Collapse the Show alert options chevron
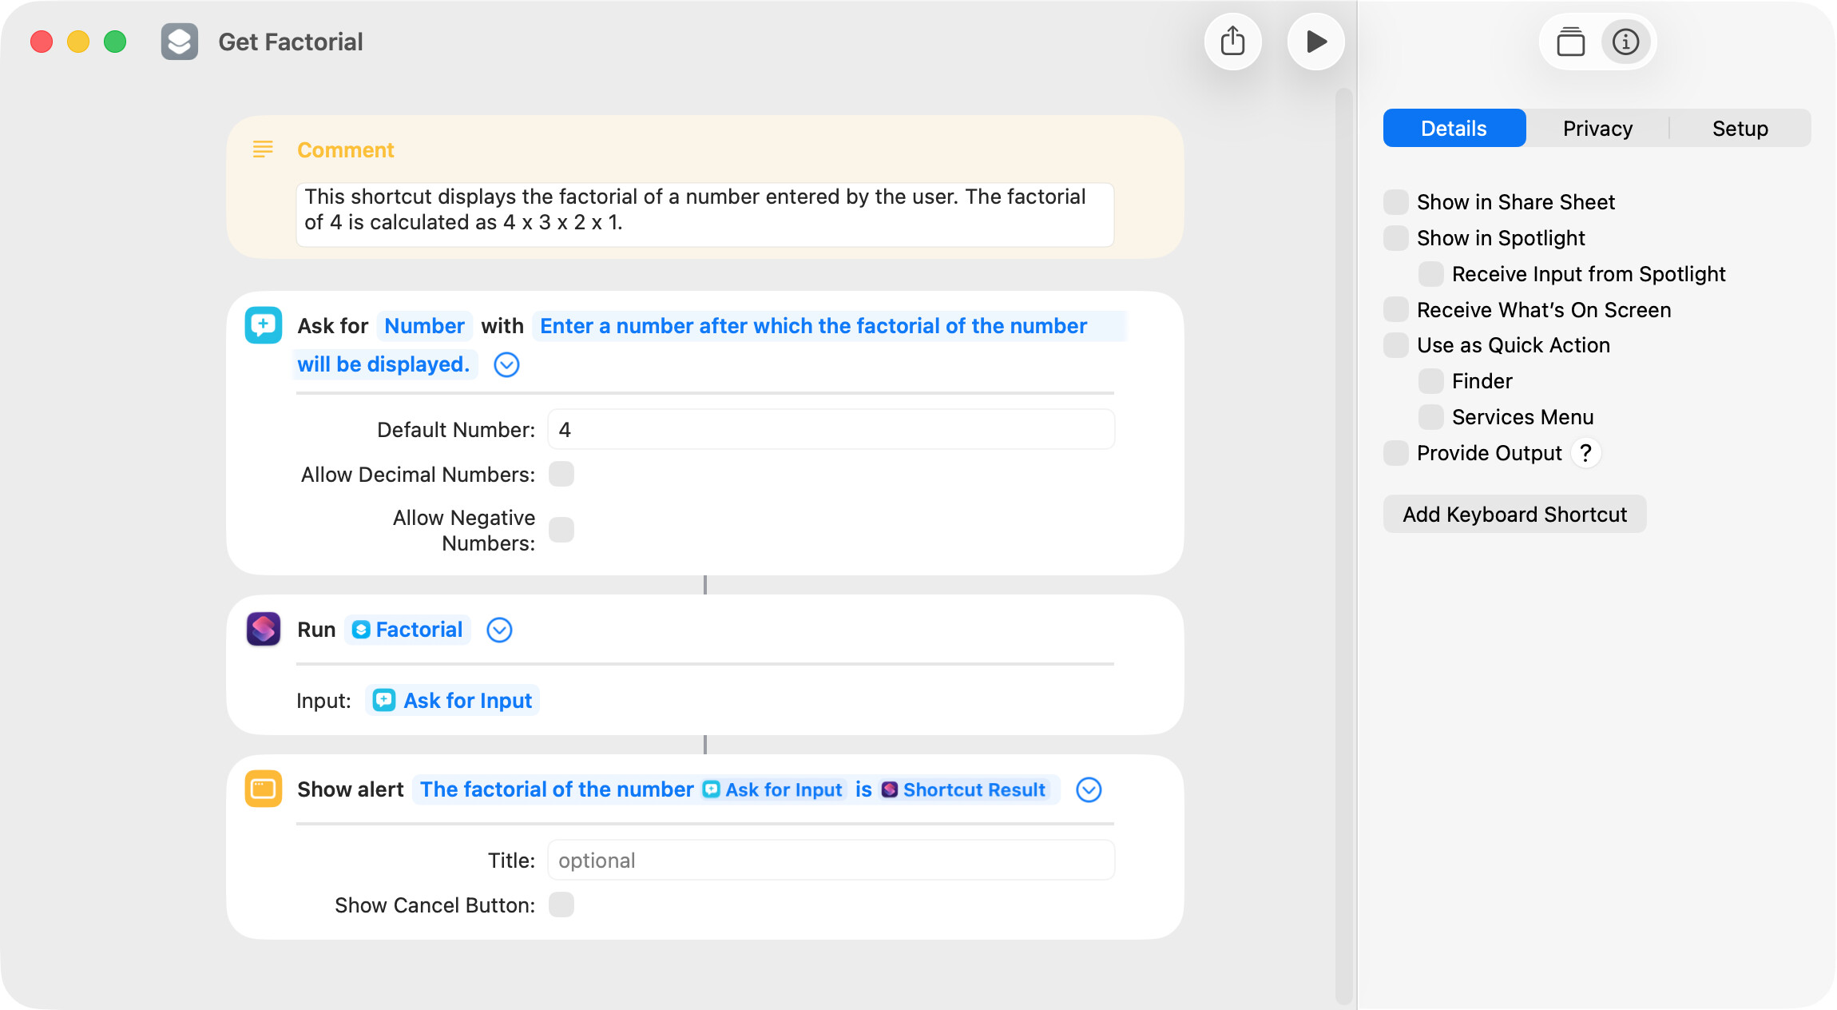The width and height of the screenshot is (1837, 1010). (x=1089, y=789)
